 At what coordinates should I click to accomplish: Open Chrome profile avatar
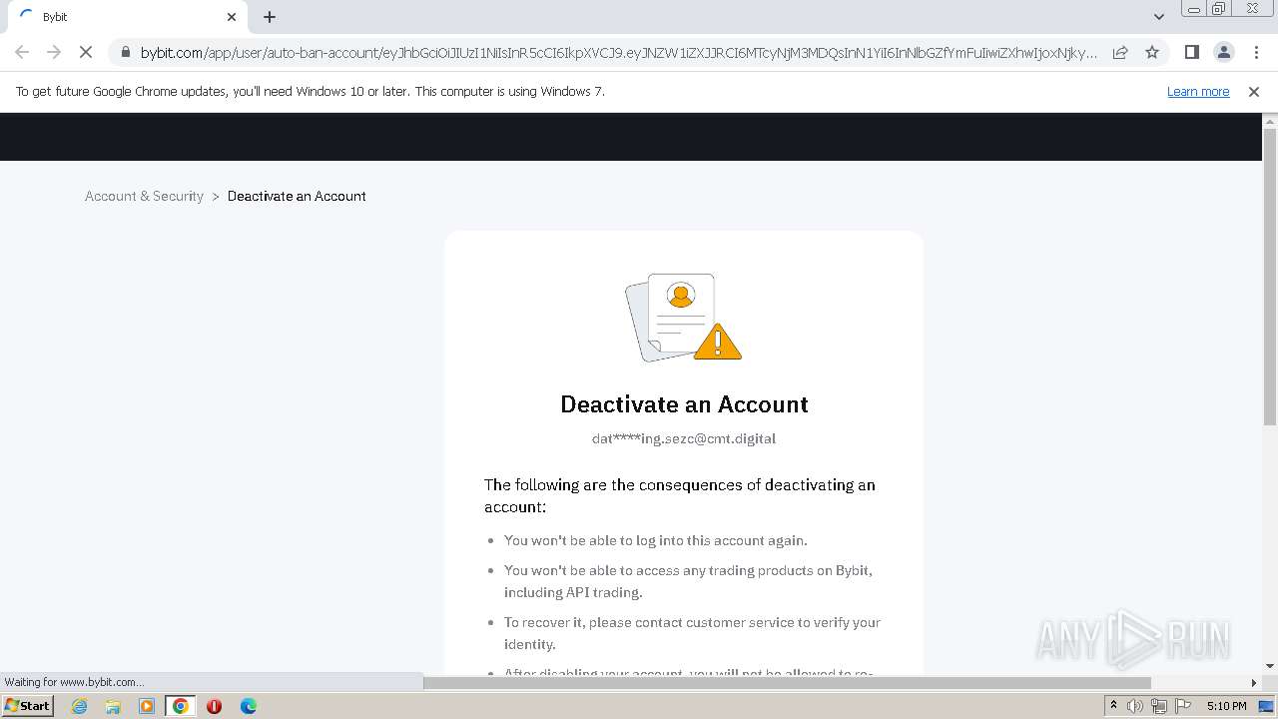point(1223,52)
